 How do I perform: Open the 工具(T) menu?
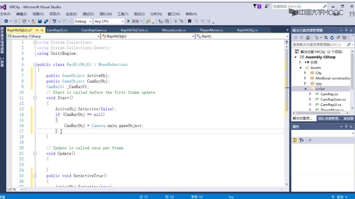tap(123, 14)
